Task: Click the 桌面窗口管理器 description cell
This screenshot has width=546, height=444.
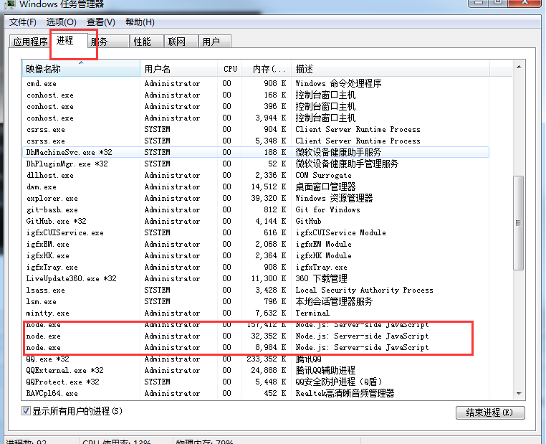Action: (x=325, y=186)
